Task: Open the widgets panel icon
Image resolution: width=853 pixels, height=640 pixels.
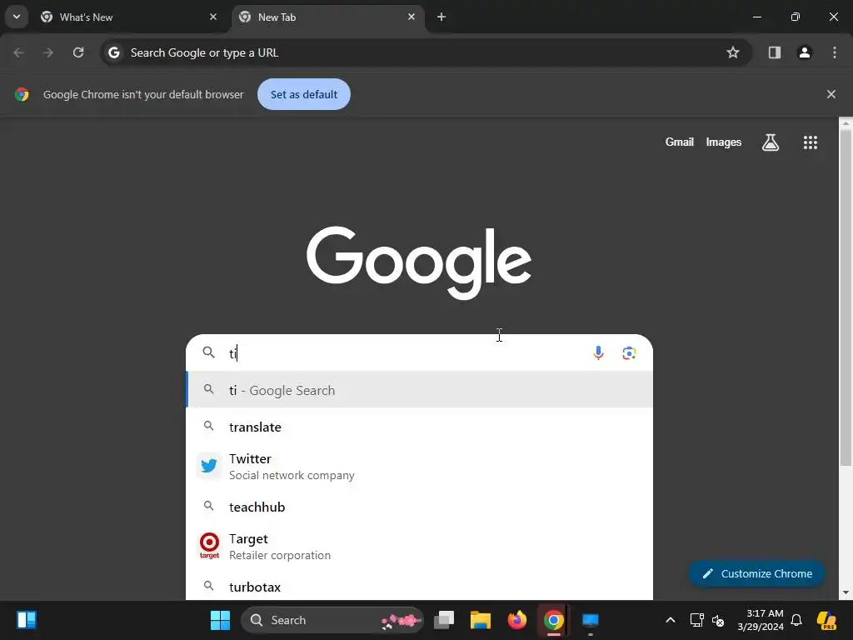Action: (26, 620)
